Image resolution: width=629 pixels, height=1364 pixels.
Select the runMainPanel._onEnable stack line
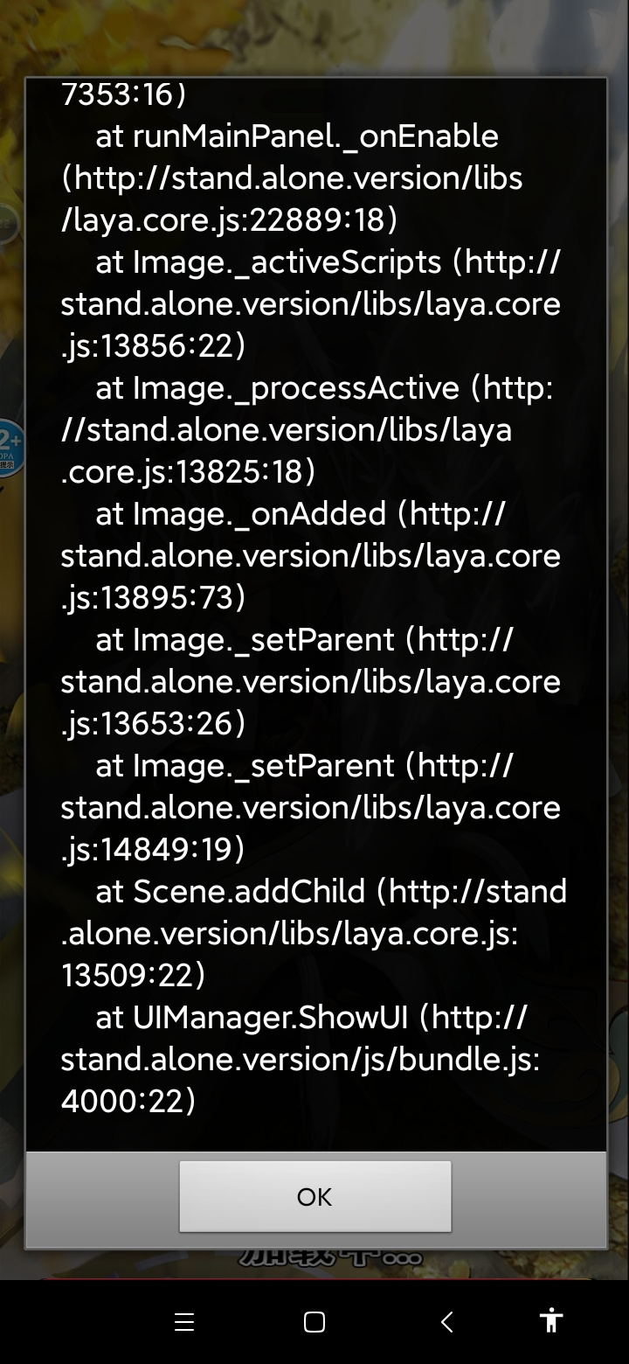click(292, 177)
